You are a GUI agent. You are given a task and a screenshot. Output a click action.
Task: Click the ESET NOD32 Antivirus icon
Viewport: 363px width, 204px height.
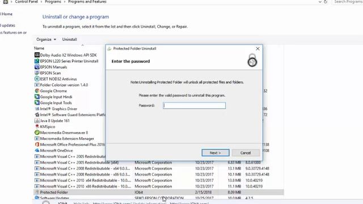[x=37, y=79]
